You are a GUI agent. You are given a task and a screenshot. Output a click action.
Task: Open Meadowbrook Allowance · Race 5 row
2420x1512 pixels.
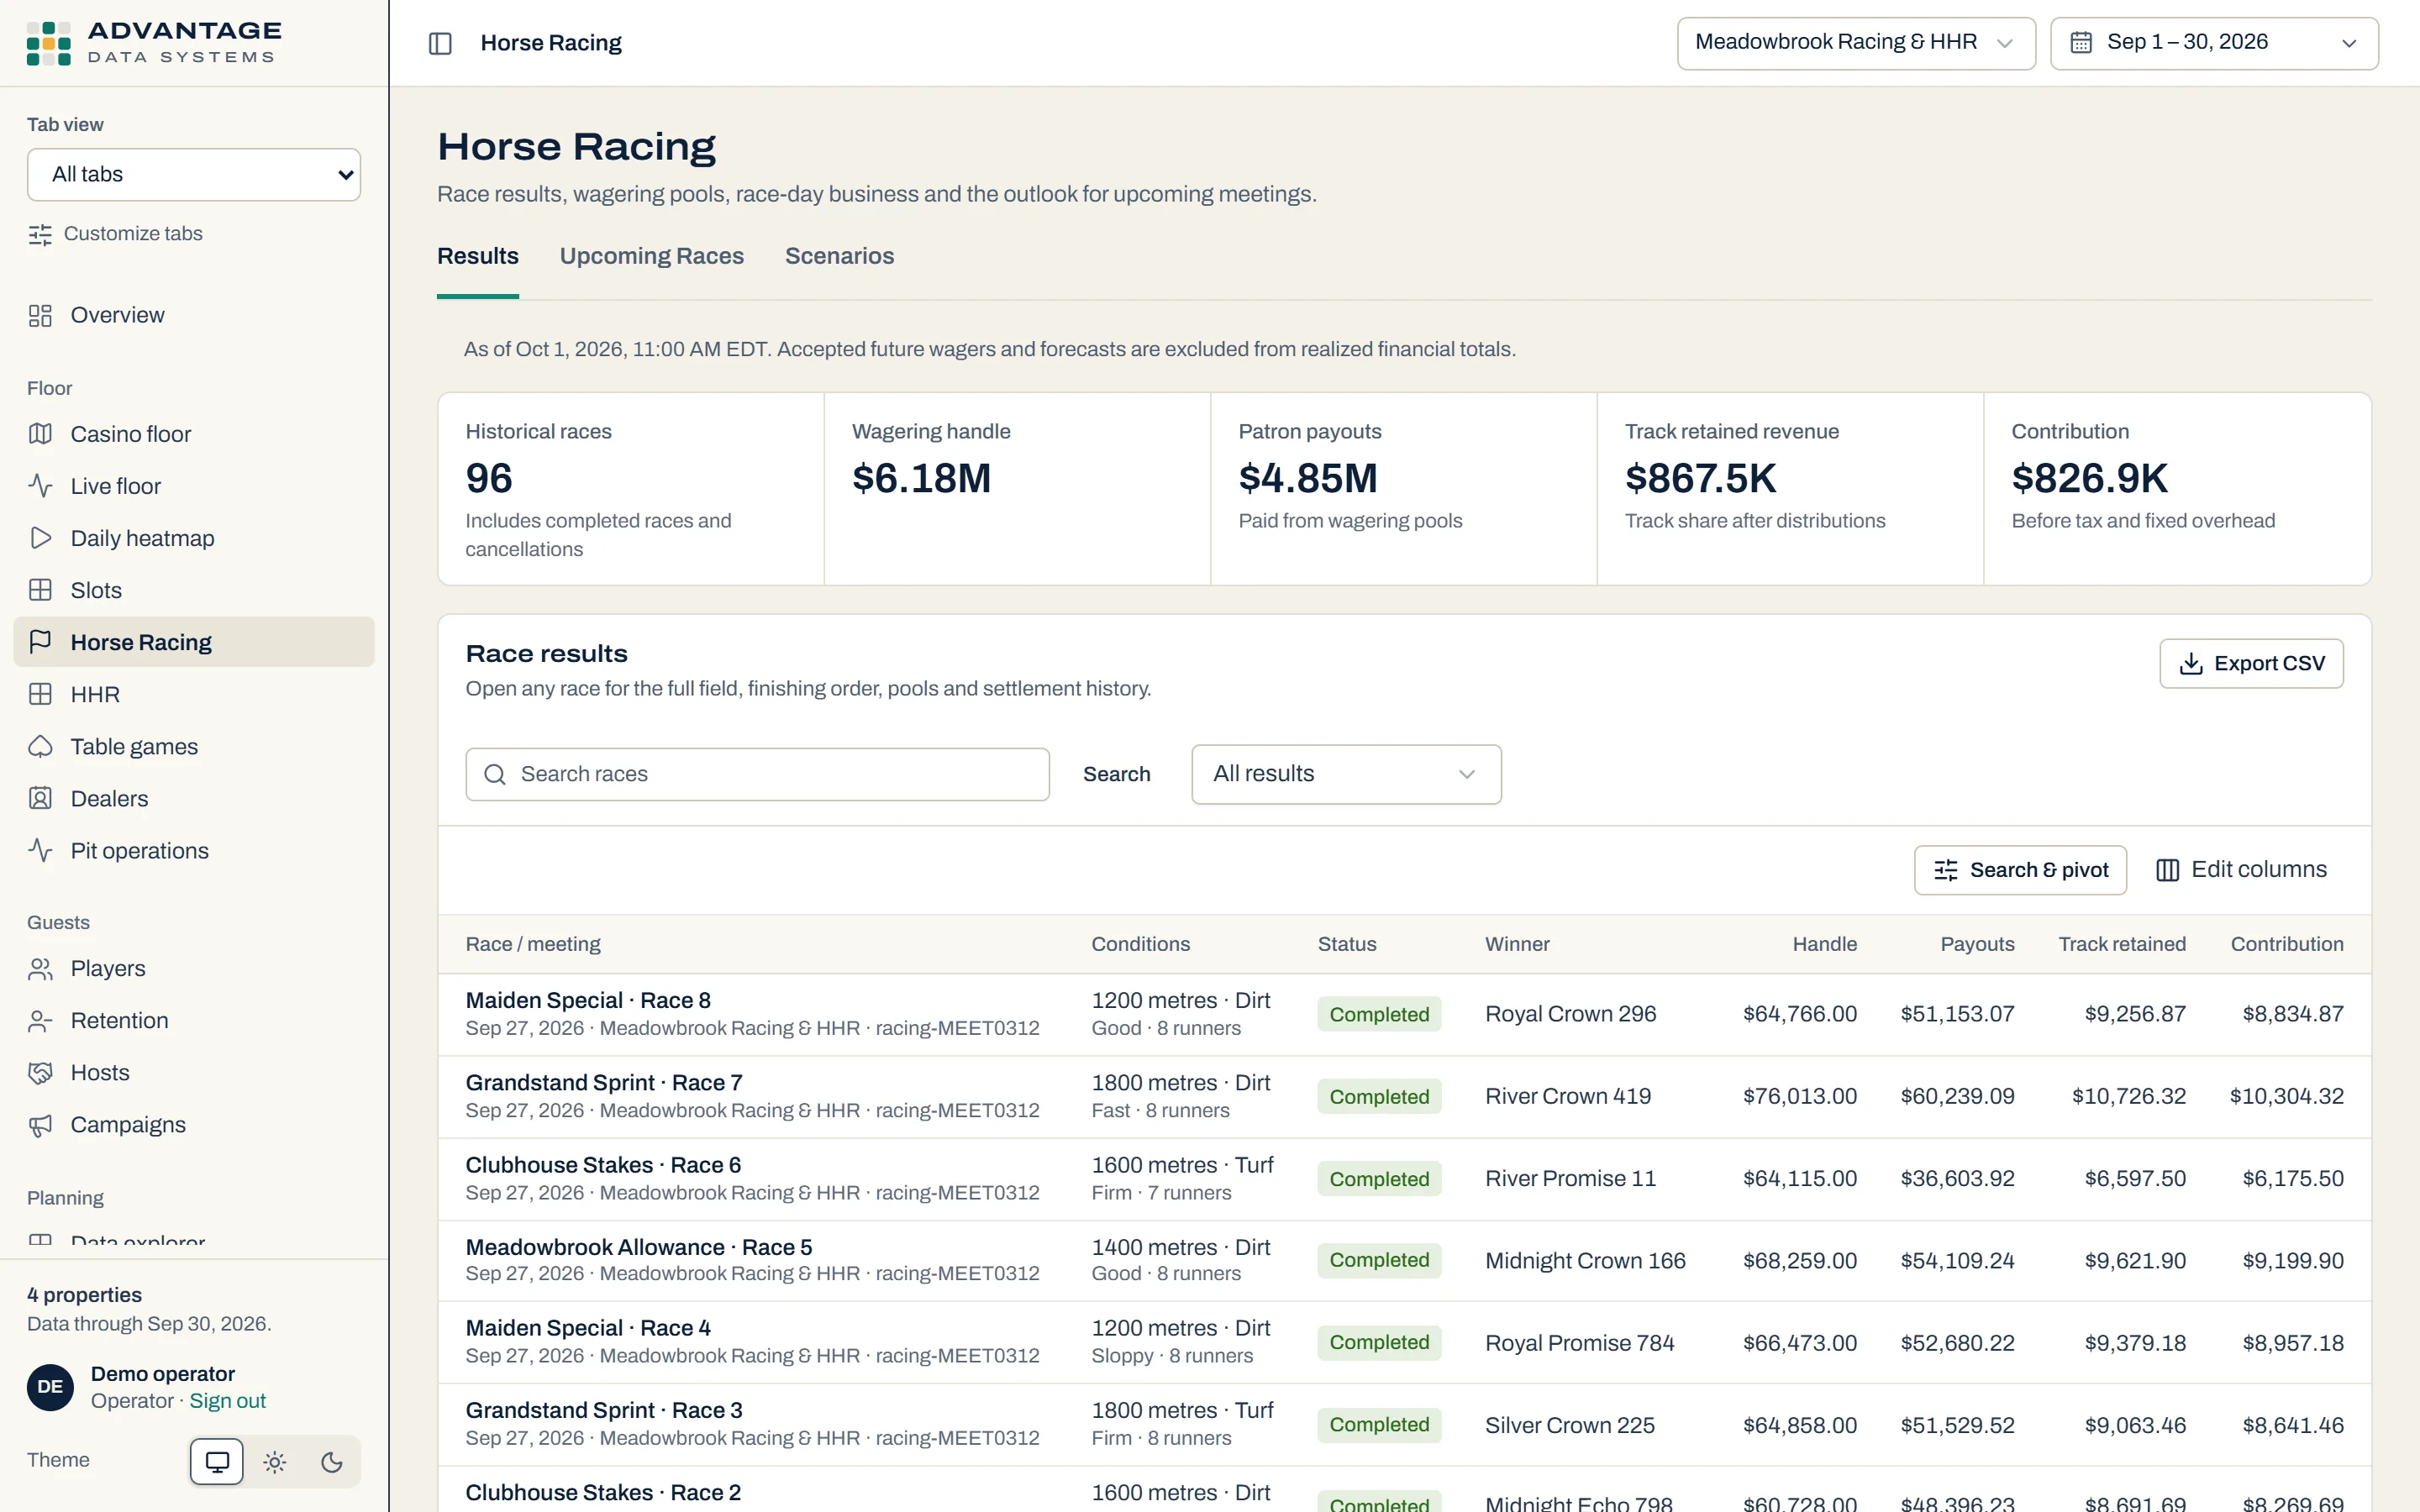pyautogui.click(x=1404, y=1261)
